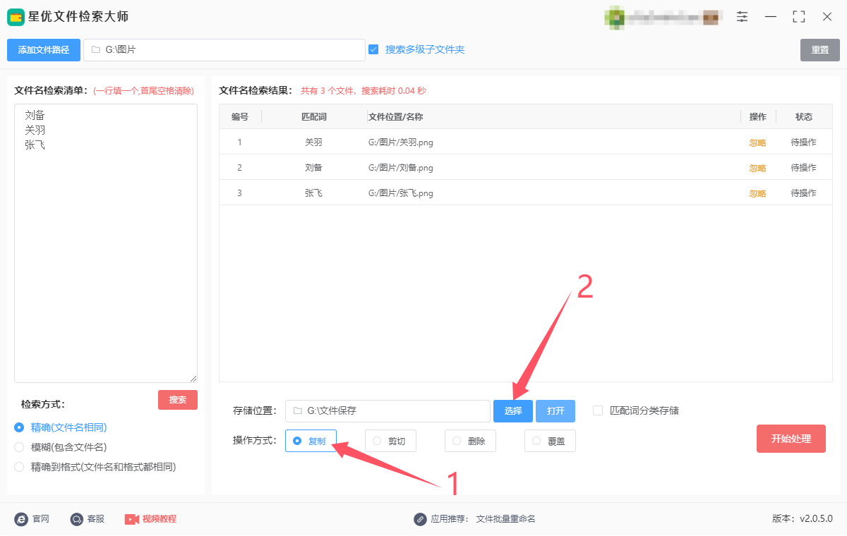Viewport: 847px width, 536px height.
Task: Click 忽略 for 刘备.png row
Action: [x=757, y=168]
